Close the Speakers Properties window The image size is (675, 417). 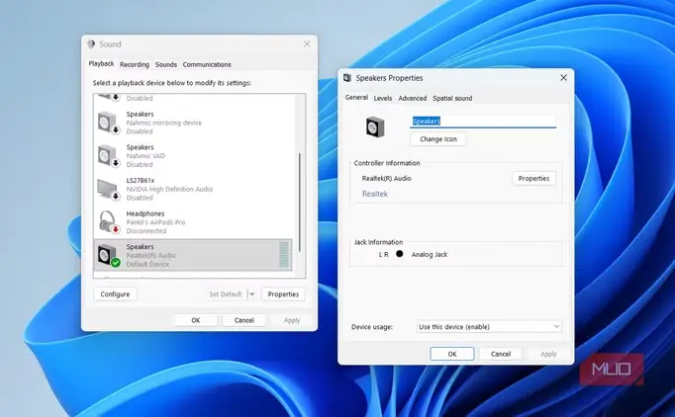point(563,78)
